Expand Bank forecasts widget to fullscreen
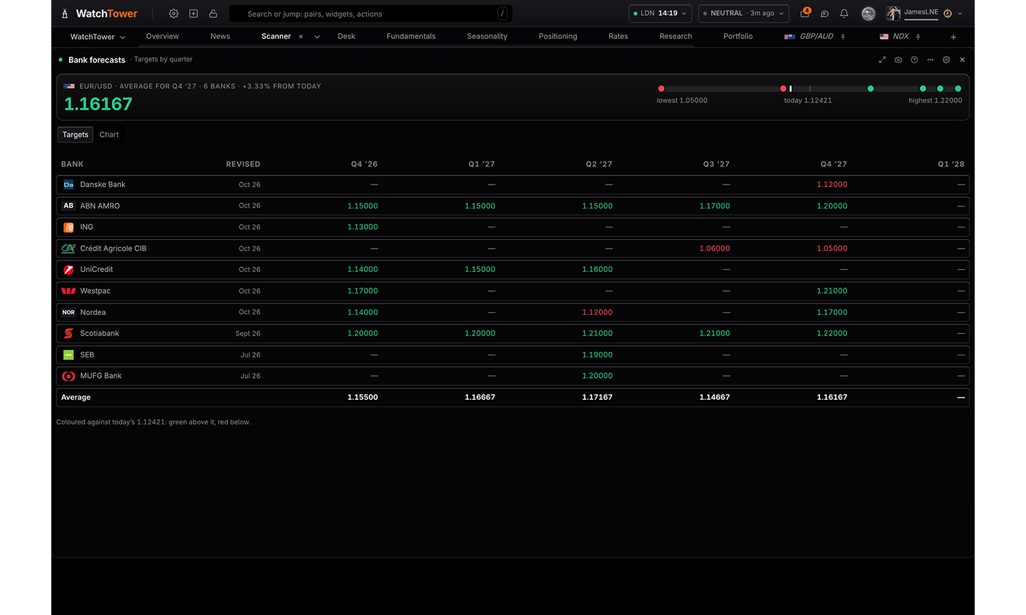The width and height of the screenshot is (1026, 615). [x=882, y=60]
